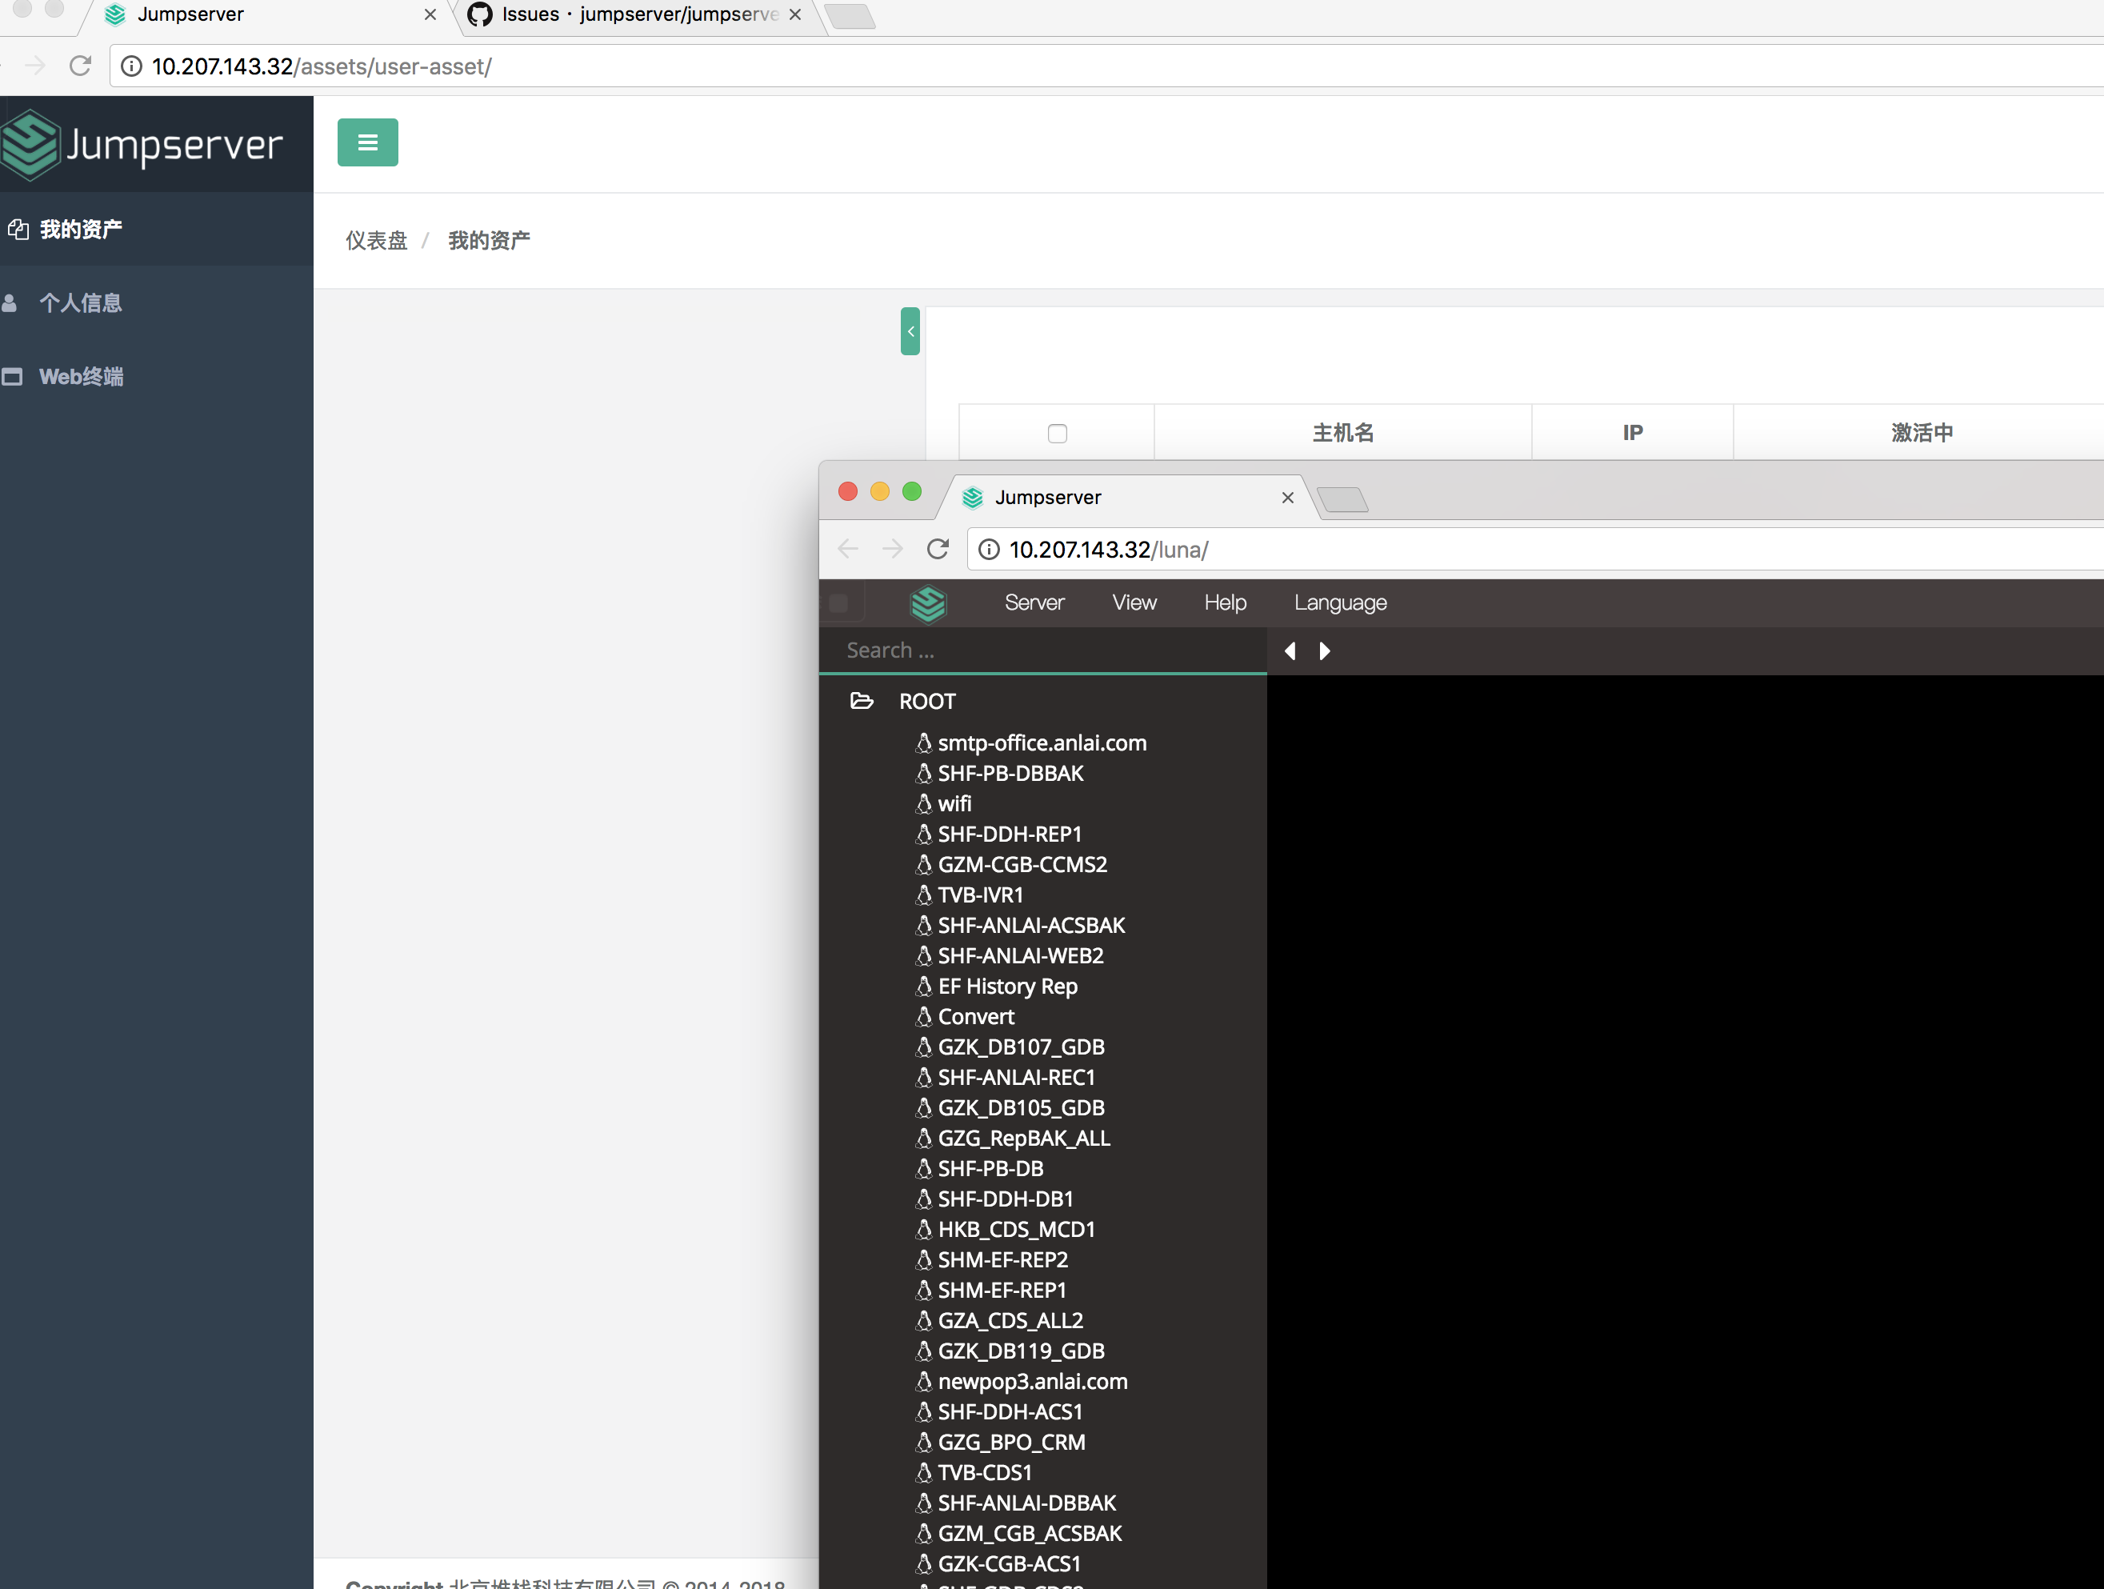Click the luna Jumpserver logo icon
Viewport: 2104px width, 1589px height.
tap(927, 603)
